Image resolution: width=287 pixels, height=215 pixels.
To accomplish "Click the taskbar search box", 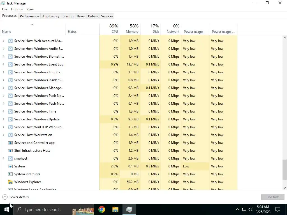I will (x=54, y=209).
